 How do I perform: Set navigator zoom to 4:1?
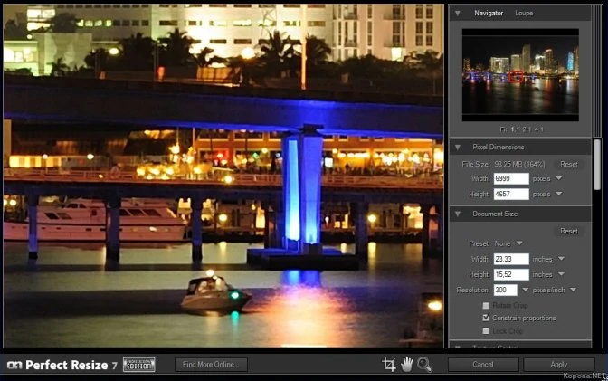539,129
